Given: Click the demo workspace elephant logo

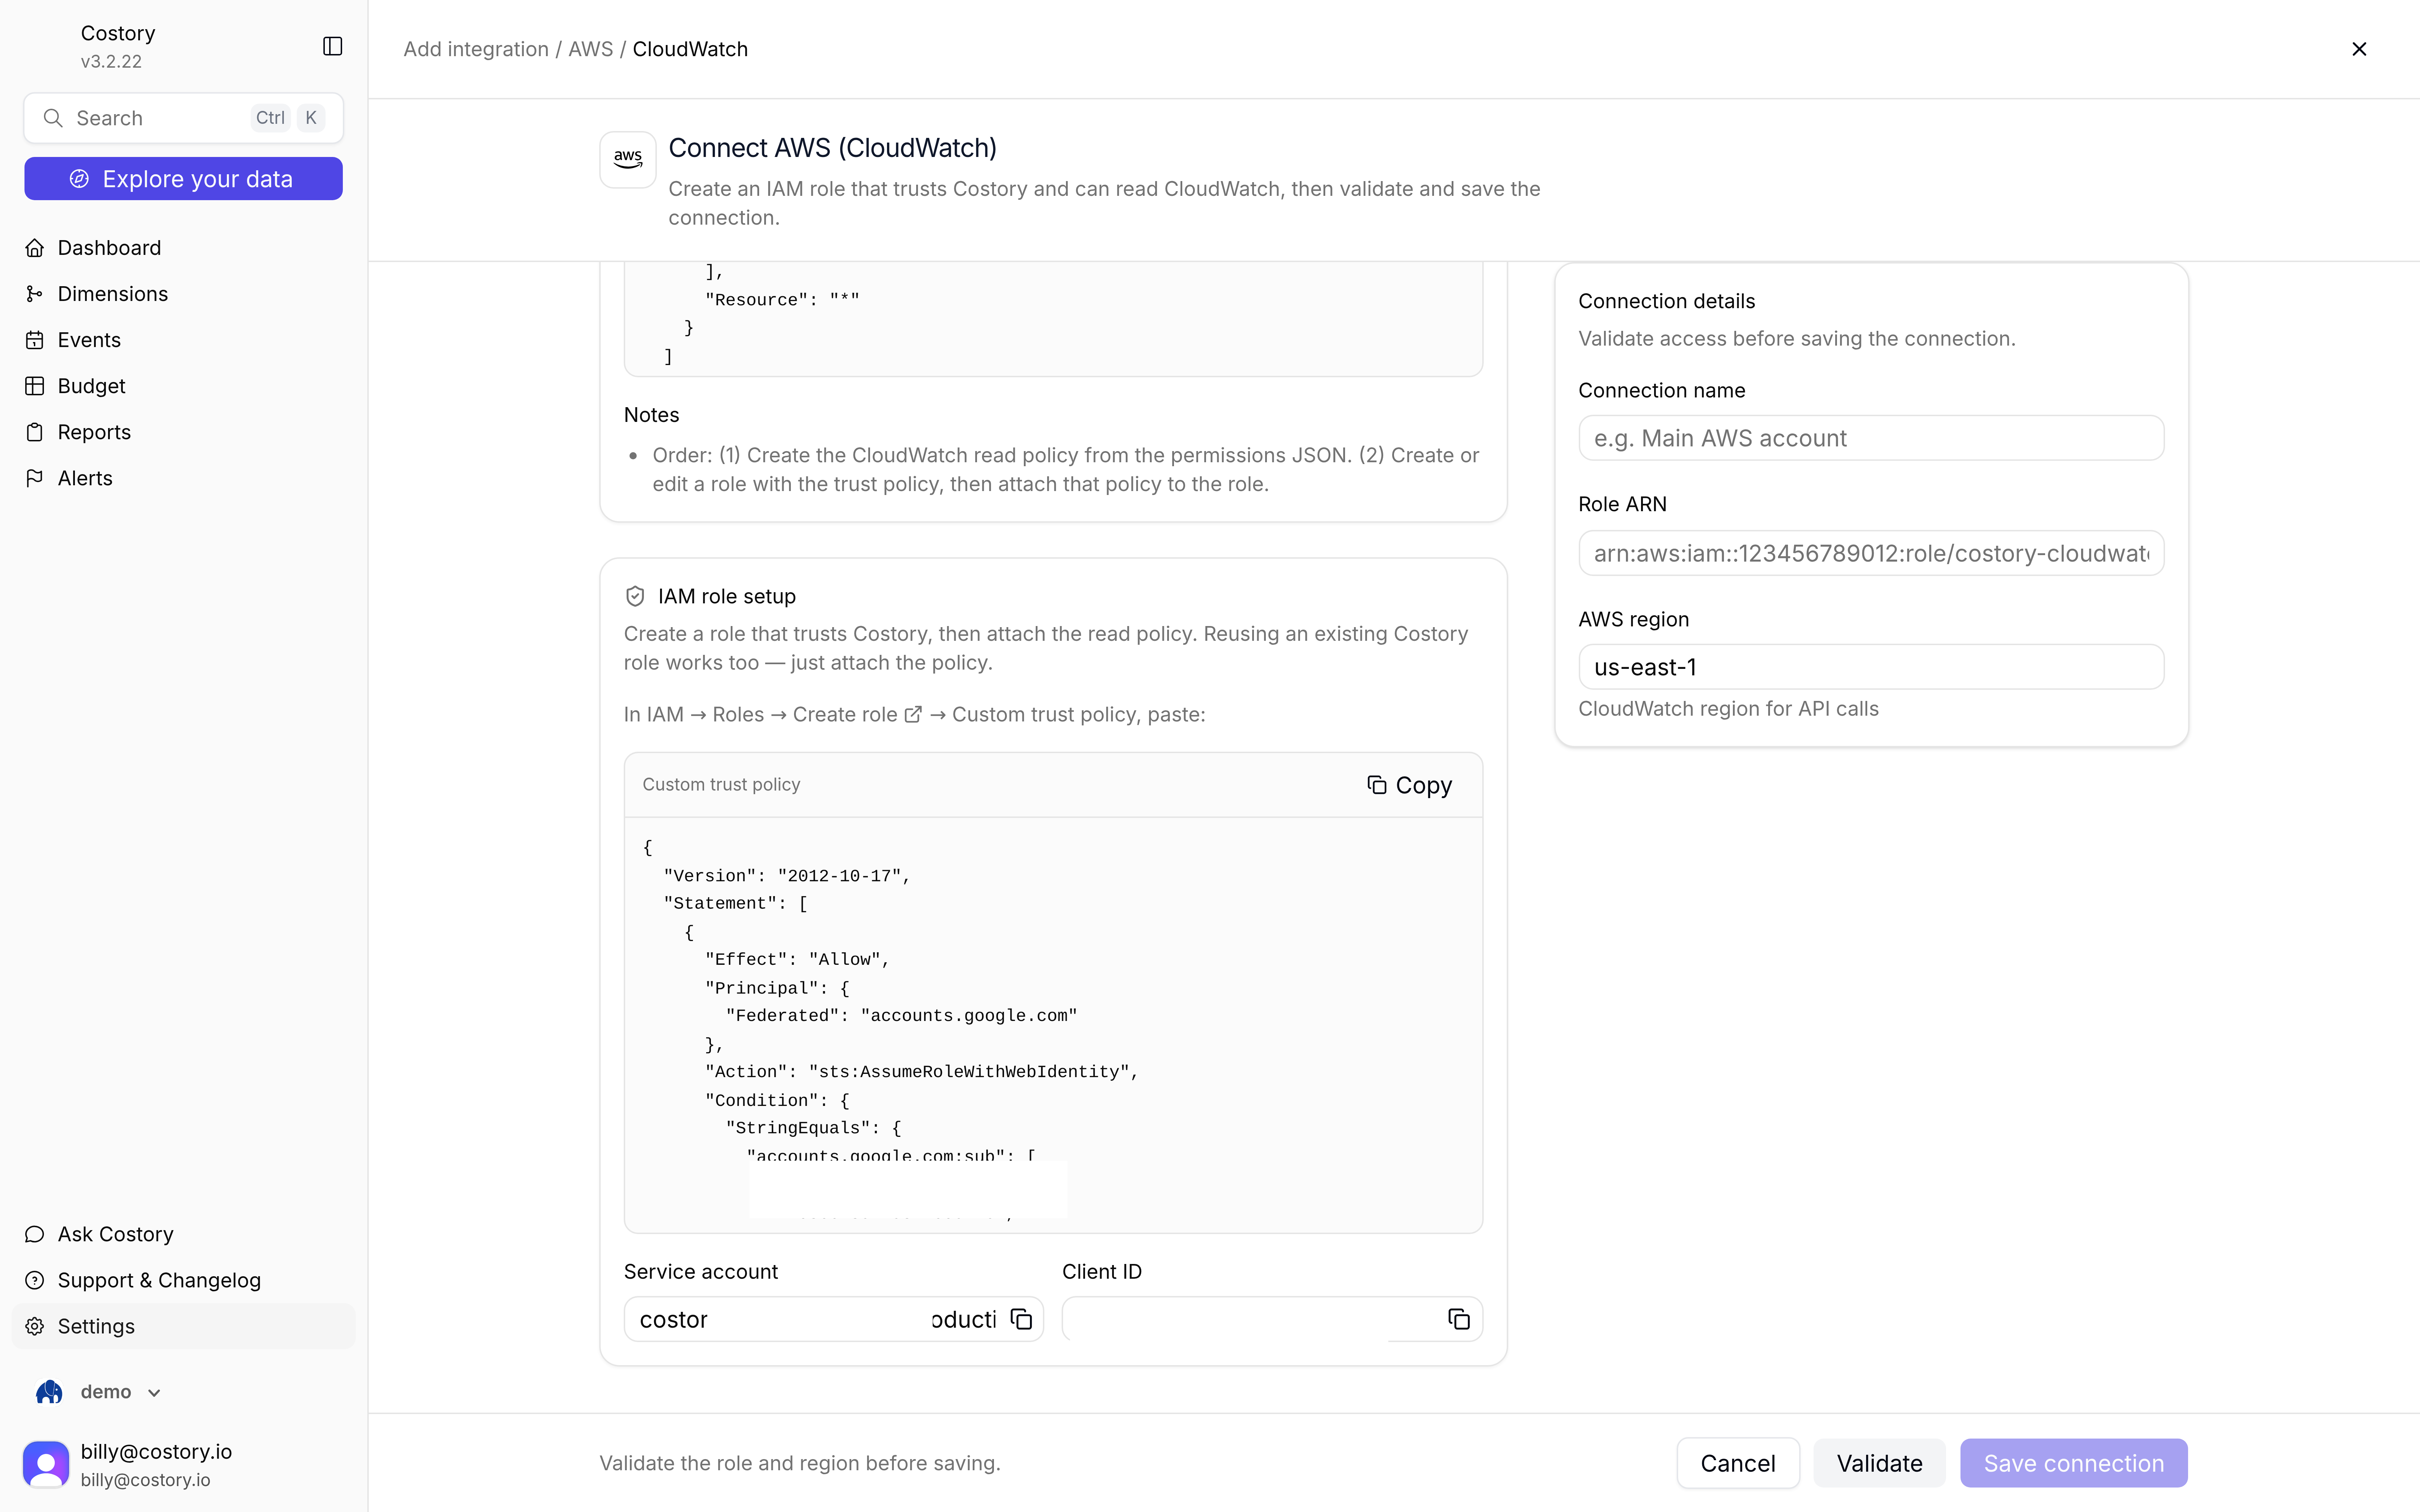Looking at the screenshot, I should pos(49,1392).
